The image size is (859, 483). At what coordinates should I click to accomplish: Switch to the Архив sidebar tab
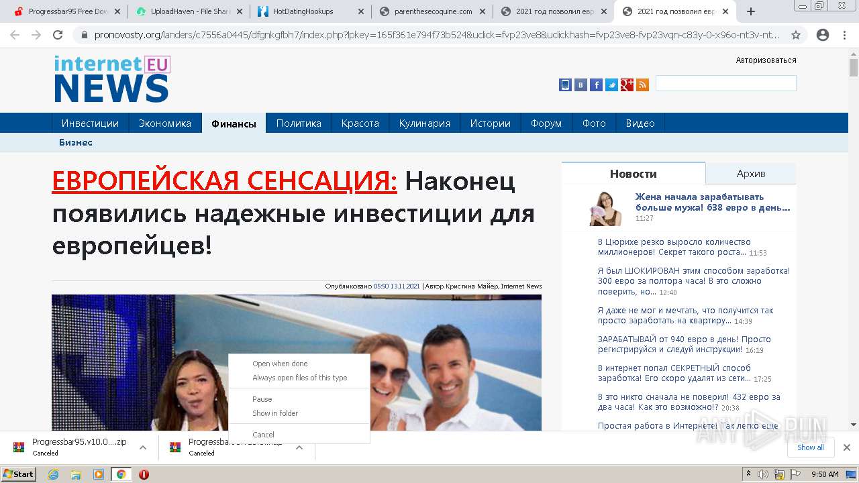click(x=751, y=174)
